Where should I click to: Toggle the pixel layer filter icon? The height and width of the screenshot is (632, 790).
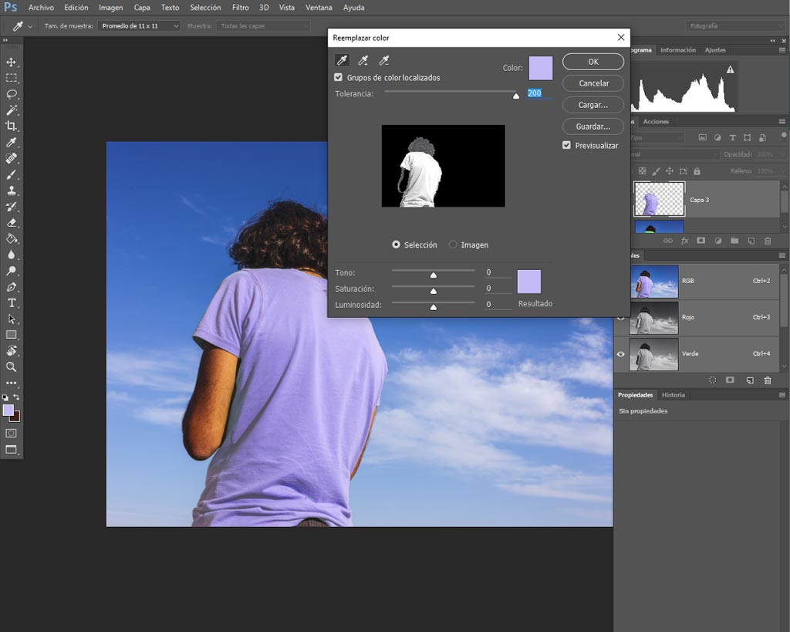coord(702,137)
